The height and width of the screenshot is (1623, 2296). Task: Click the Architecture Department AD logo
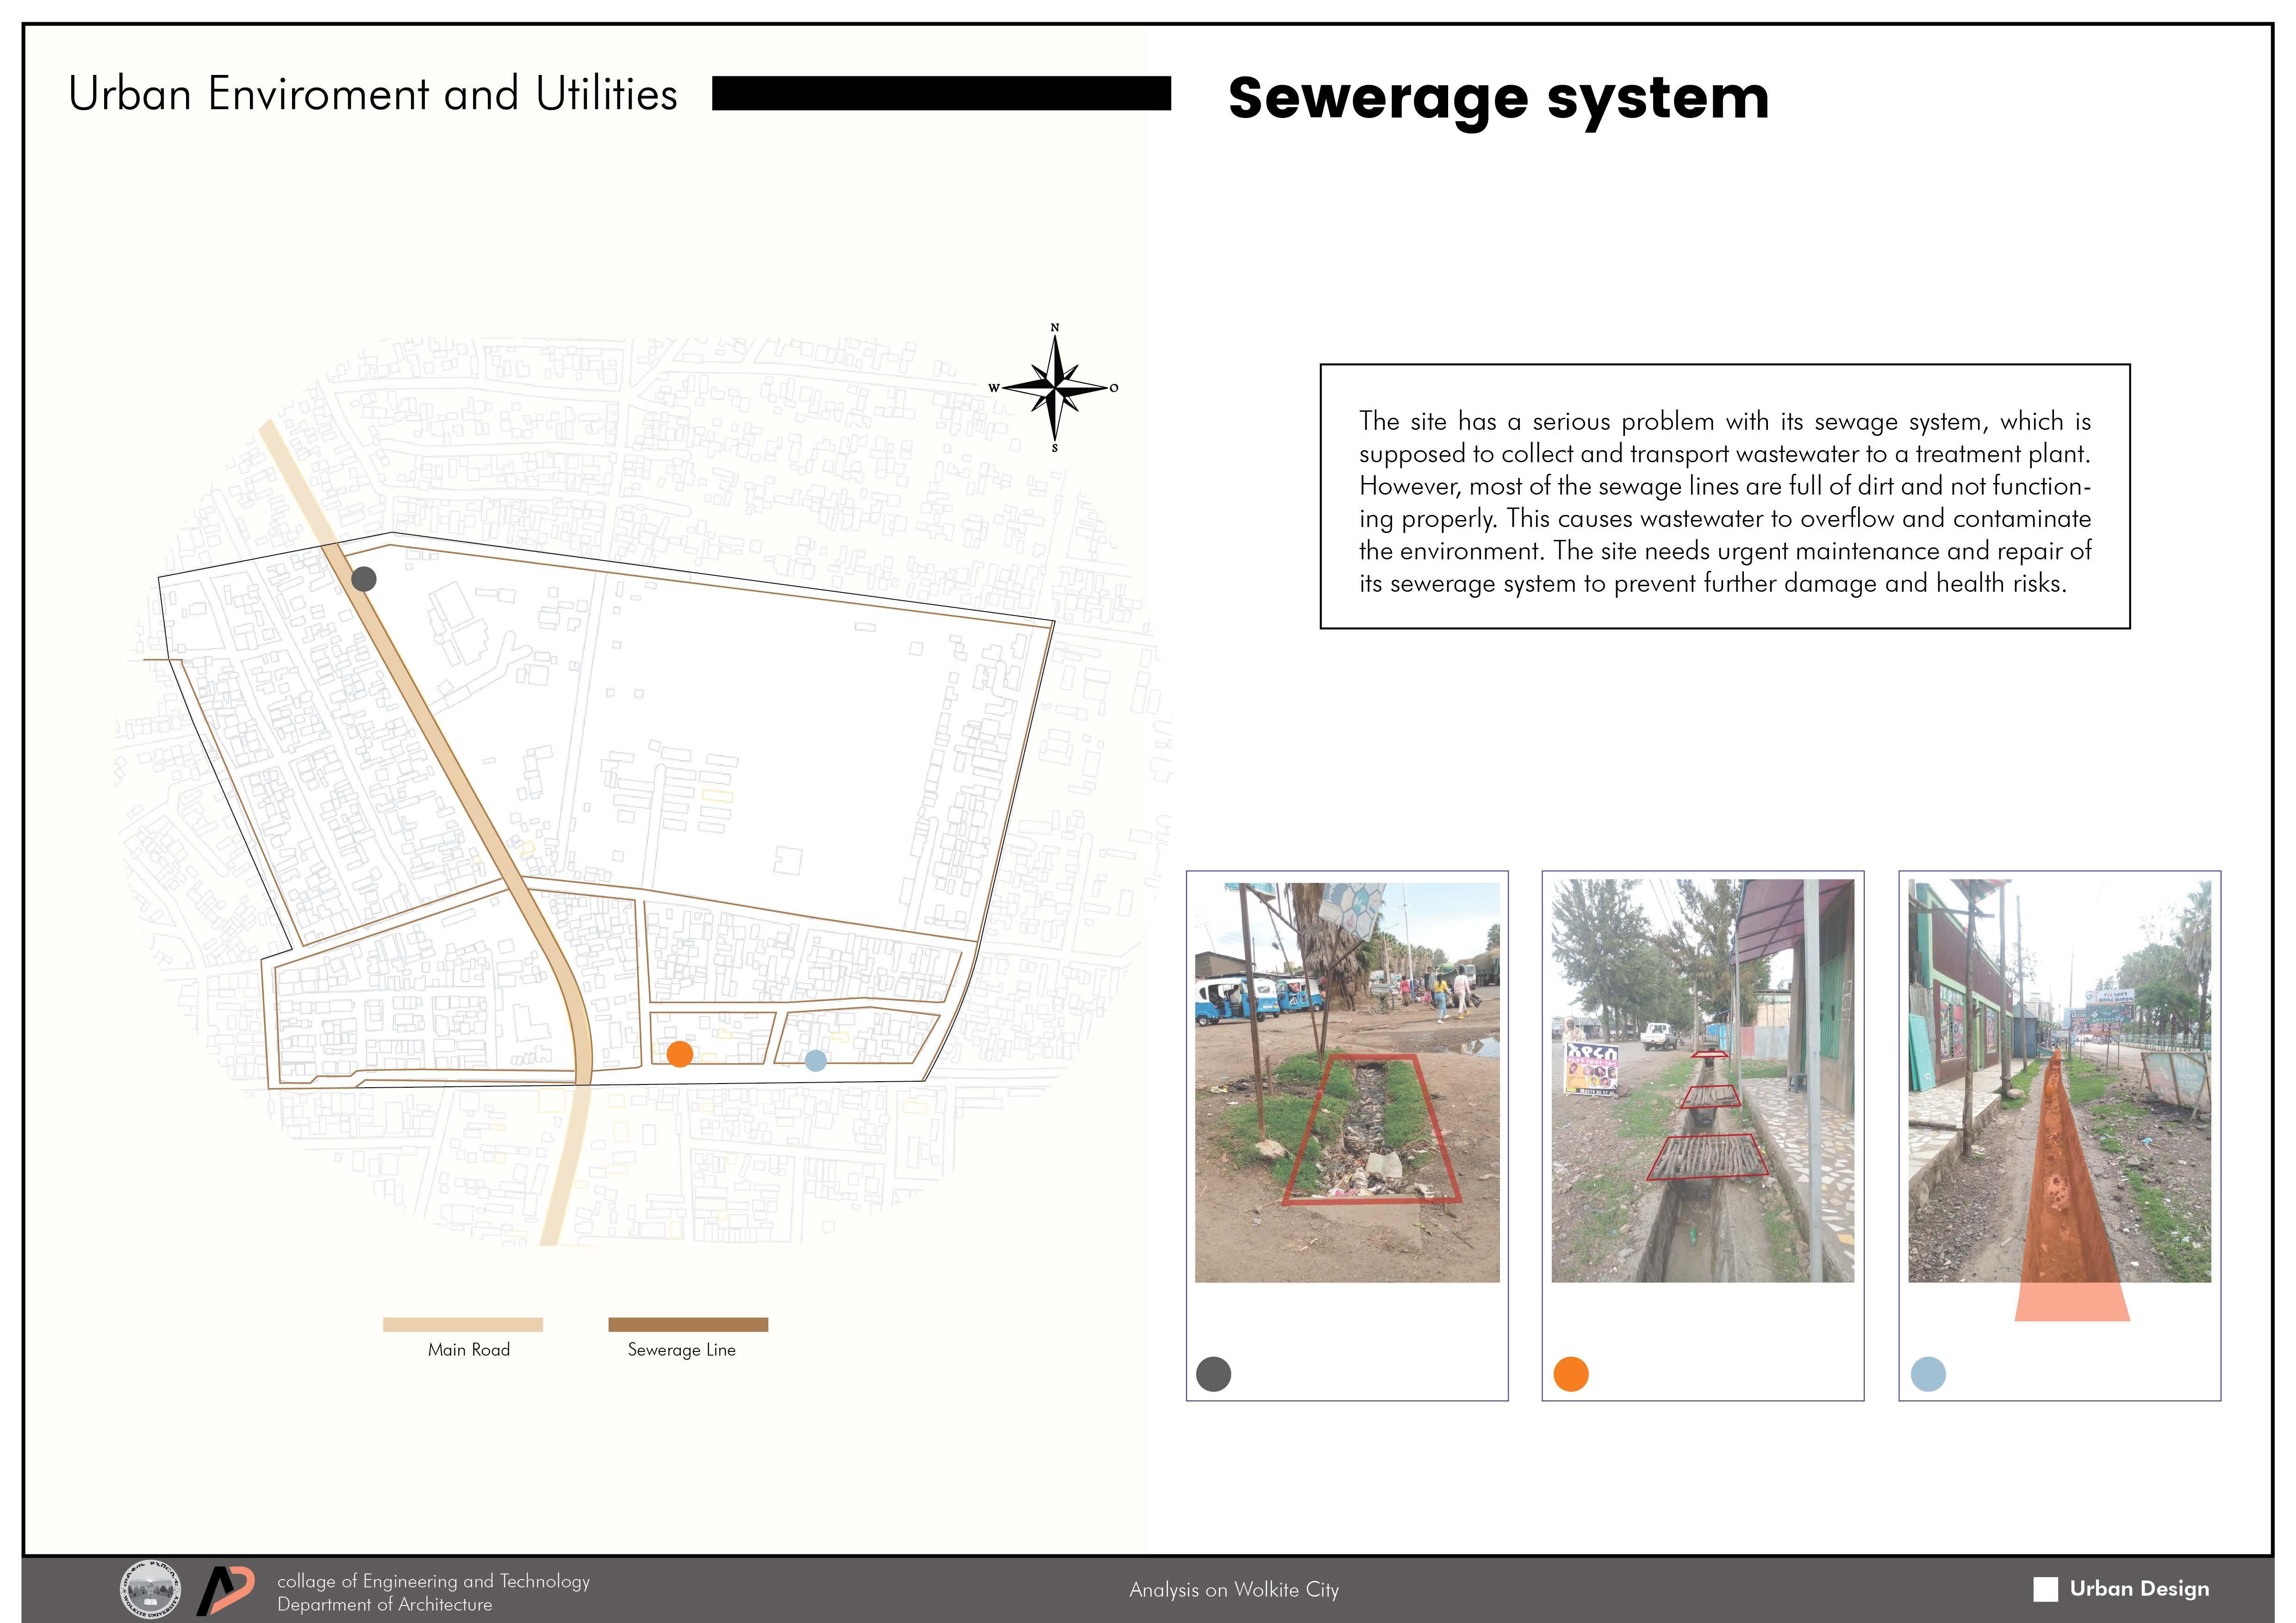[x=225, y=1590]
